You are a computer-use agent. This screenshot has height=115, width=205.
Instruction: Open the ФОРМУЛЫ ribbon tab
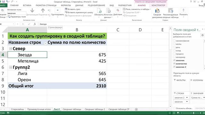tap(66, 5)
